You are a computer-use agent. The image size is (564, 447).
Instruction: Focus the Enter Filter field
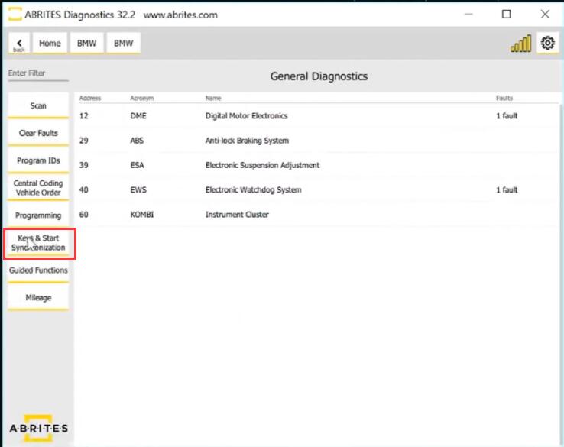37,73
